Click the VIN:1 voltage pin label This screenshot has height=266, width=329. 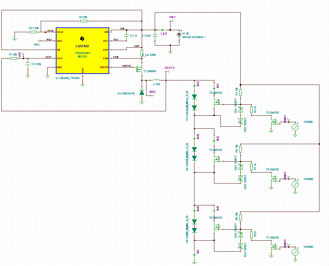pyautogui.click(x=172, y=17)
